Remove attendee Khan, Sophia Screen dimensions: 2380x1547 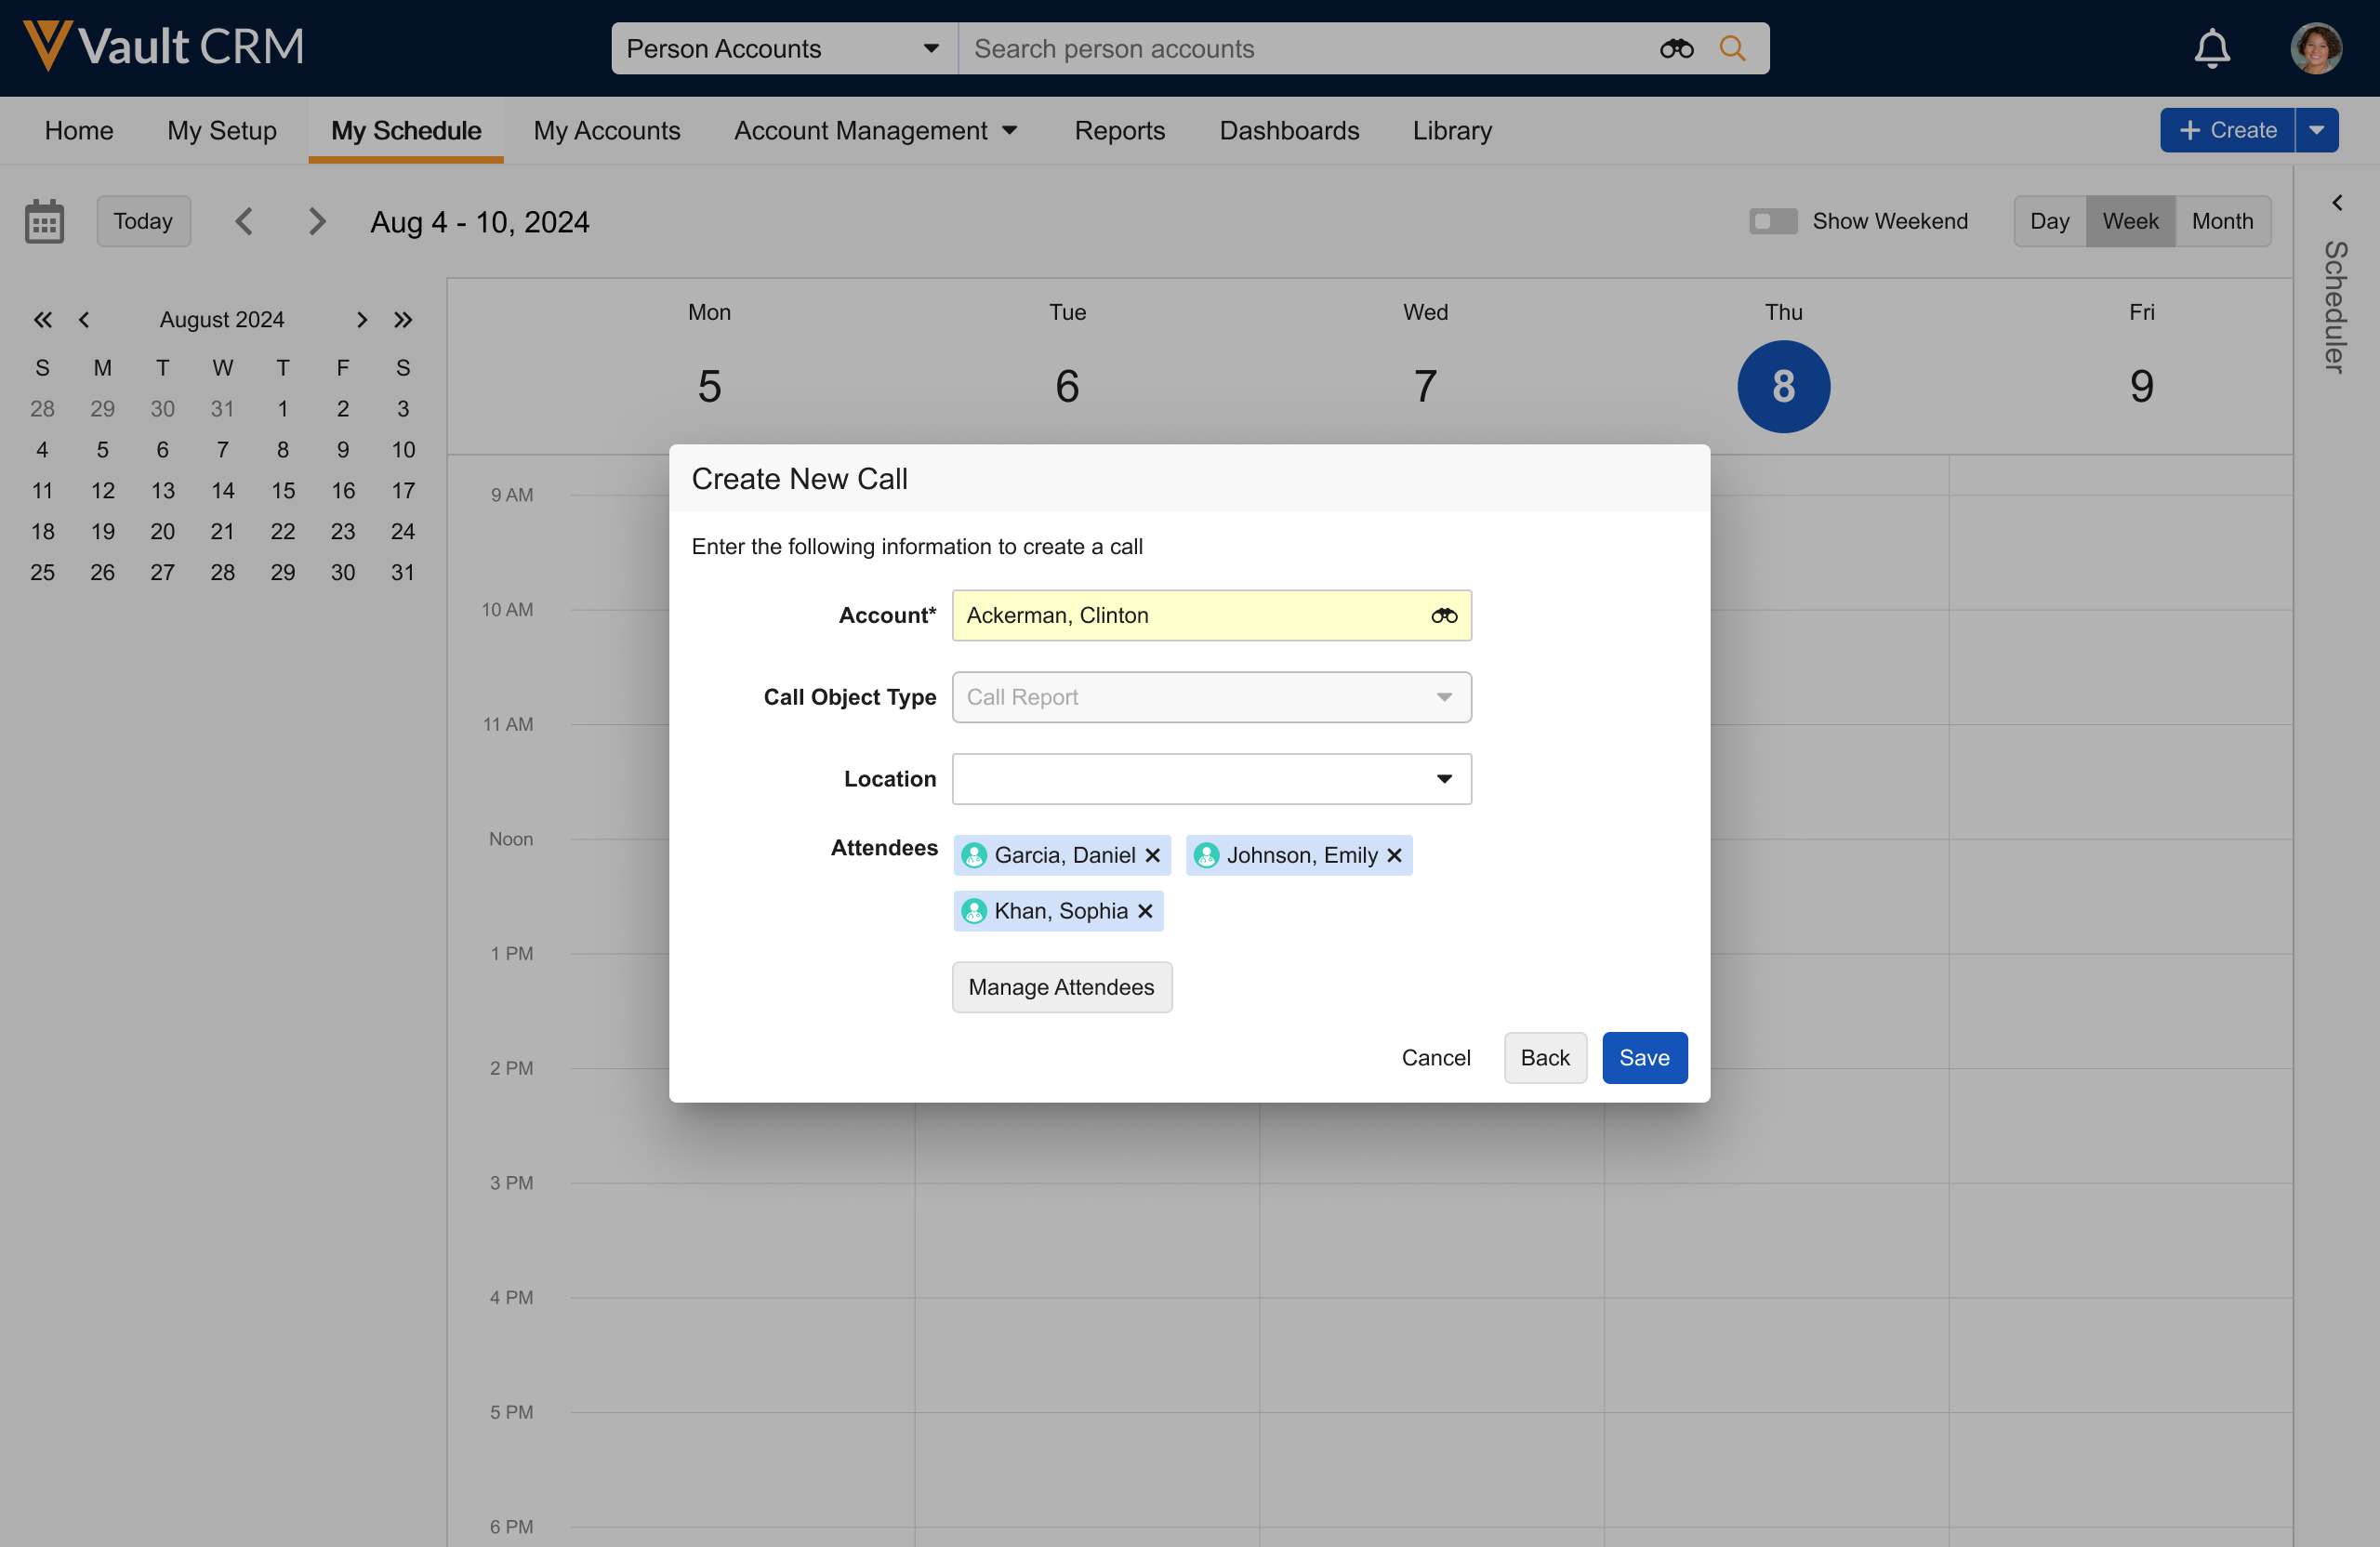coord(1145,911)
